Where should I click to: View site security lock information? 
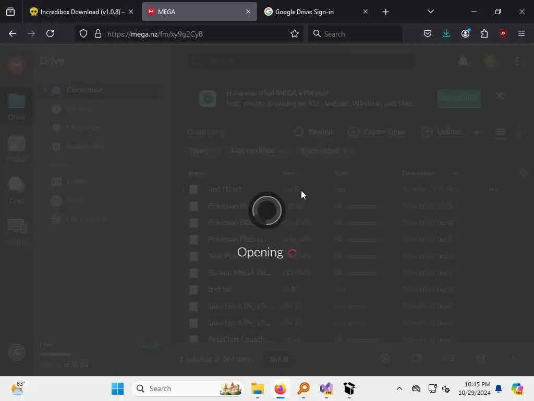[98, 34]
